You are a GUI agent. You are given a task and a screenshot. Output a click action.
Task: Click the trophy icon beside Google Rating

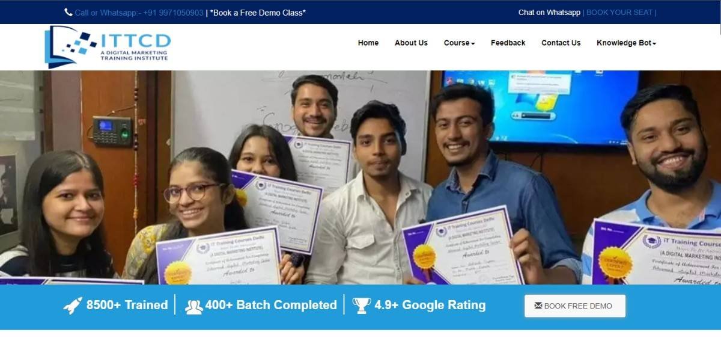pos(362,306)
